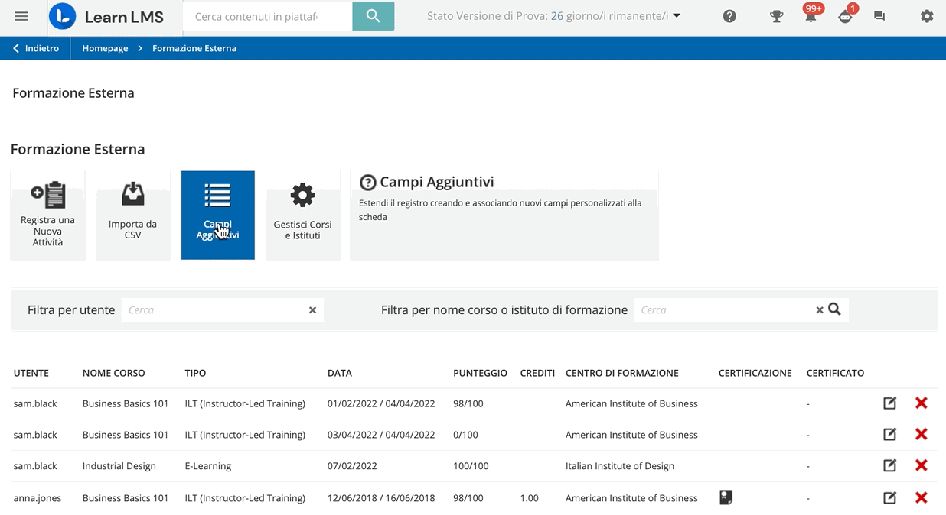This screenshot has width=946, height=515.
Task: Sort table by the DATA column header
Action: (339, 373)
